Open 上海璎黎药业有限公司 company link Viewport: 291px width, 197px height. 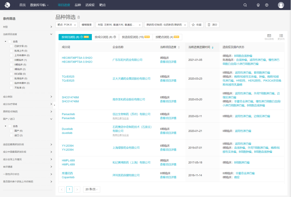pos(126,148)
